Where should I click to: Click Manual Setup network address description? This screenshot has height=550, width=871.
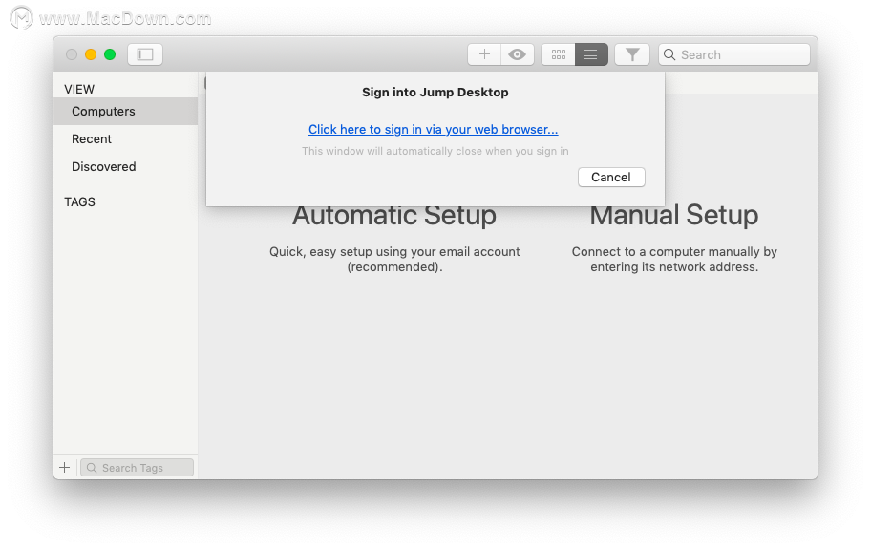(674, 260)
